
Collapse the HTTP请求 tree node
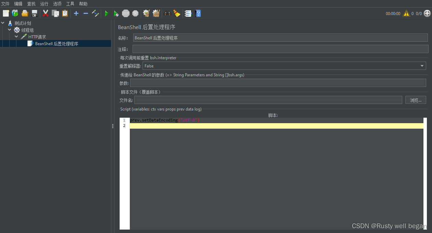16,37
